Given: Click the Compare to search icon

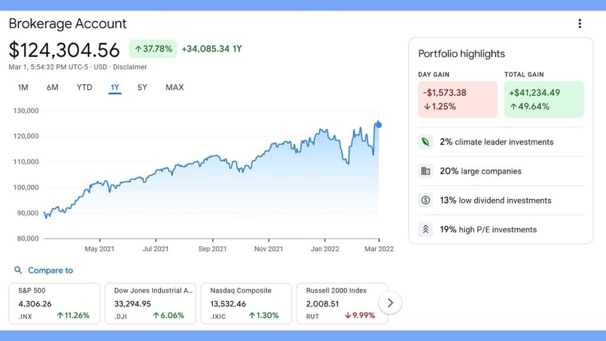Looking at the screenshot, I should click(x=18, y=271).
